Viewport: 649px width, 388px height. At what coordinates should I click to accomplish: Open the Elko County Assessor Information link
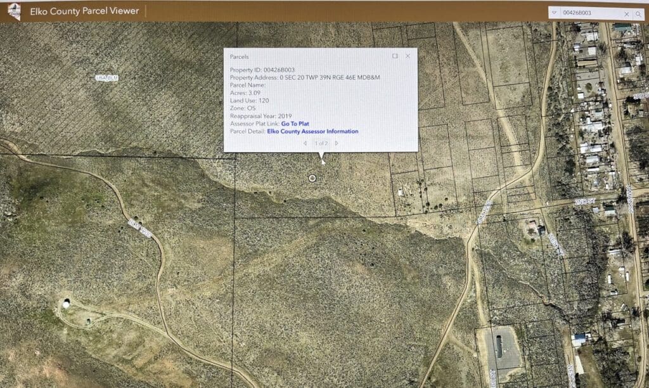click(x=312, y=131)
